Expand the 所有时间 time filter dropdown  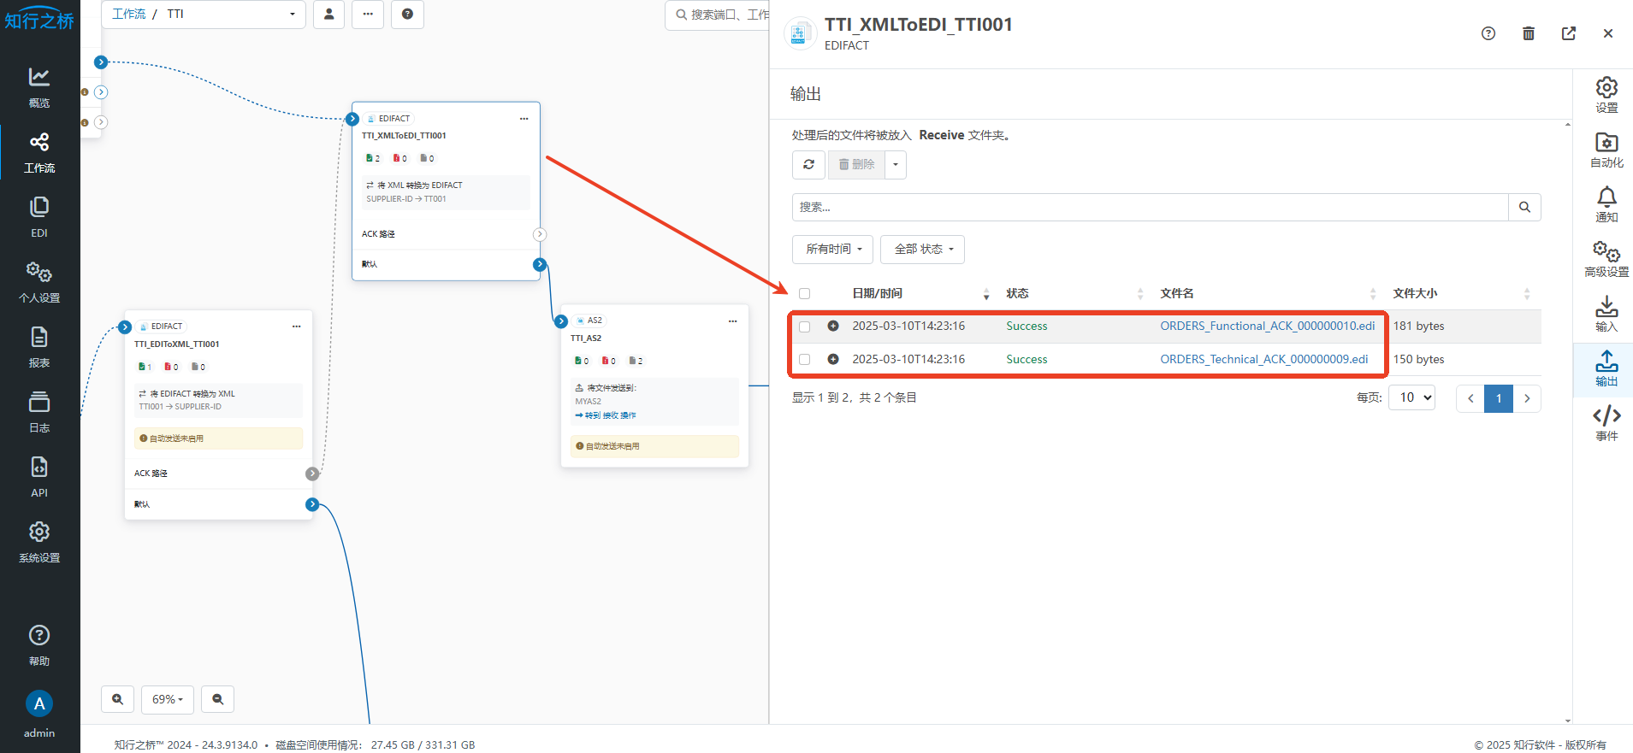pos(832,250)
